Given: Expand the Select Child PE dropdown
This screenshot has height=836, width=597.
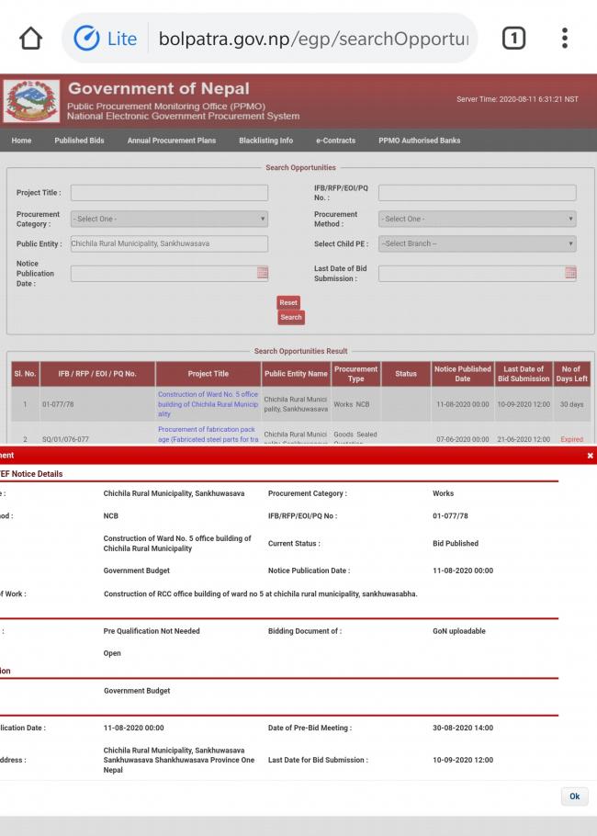Looking at the screenshot, I should click(x=477, y=243).
